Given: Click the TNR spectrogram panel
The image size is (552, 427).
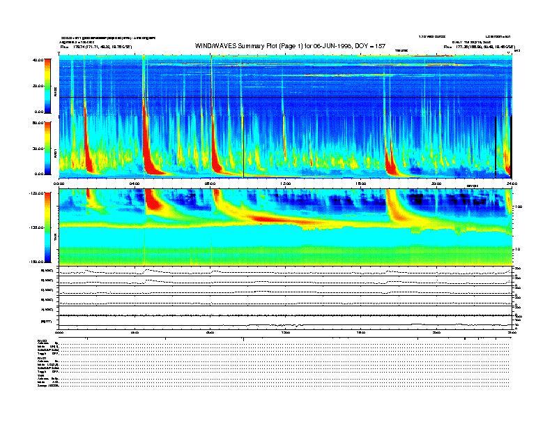Looking at the screenshot, I should point(286,227).
